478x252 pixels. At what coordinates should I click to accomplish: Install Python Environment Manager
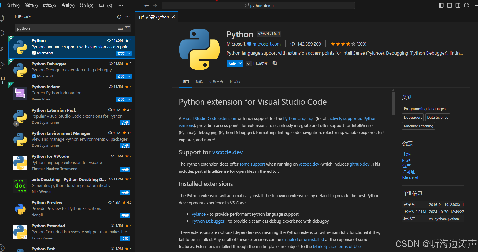[125, 146]
